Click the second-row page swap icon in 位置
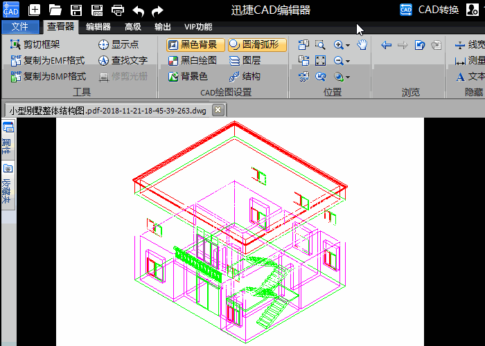This screenshot has width=485, height=346. [303, 61]
